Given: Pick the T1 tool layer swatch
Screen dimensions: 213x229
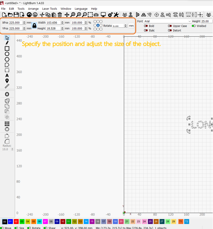Looking at the screenshot, I should (x=181, y=222).
